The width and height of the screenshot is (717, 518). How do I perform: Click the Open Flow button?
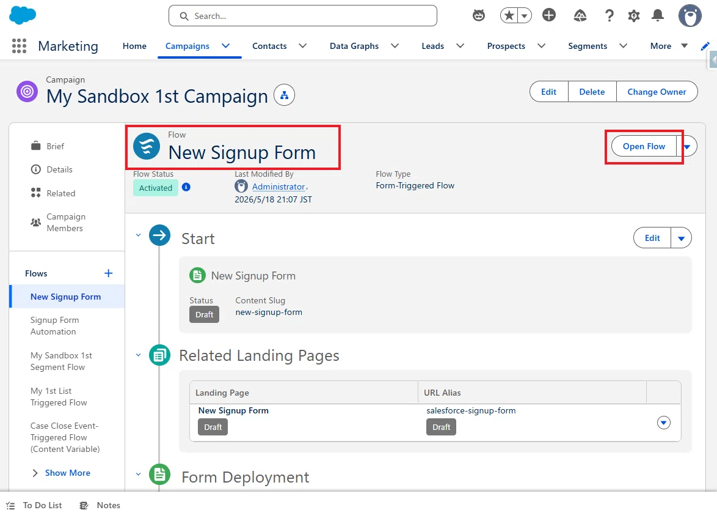[x=644, y=146]
